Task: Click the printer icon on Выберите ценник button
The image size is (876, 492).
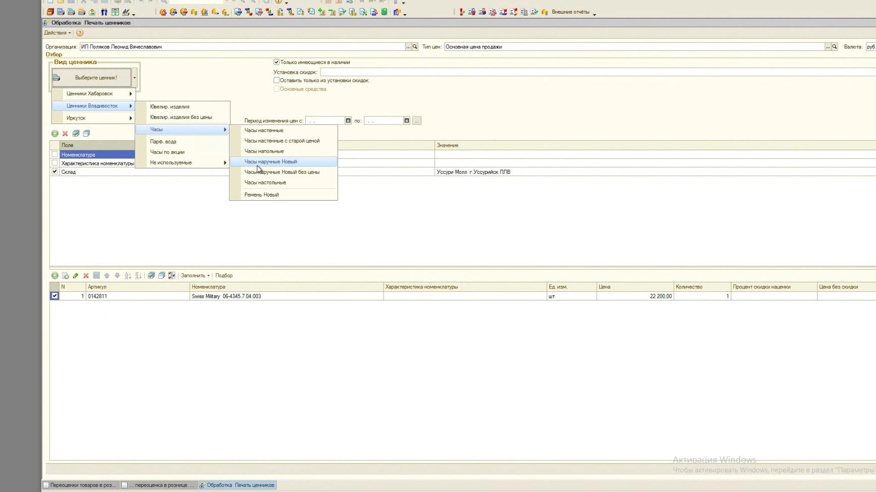Action: (x=56, y=78)
